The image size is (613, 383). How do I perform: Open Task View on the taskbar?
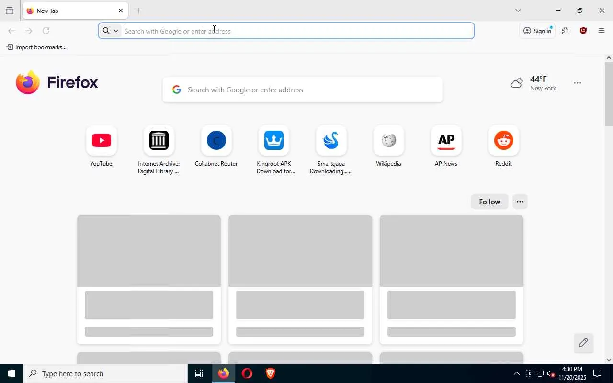199,373
